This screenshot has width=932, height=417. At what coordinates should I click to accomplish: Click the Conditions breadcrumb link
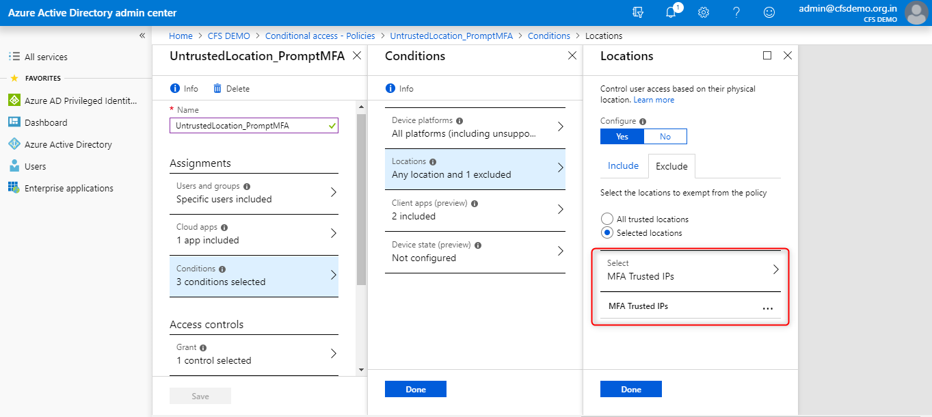coord(549,36)
